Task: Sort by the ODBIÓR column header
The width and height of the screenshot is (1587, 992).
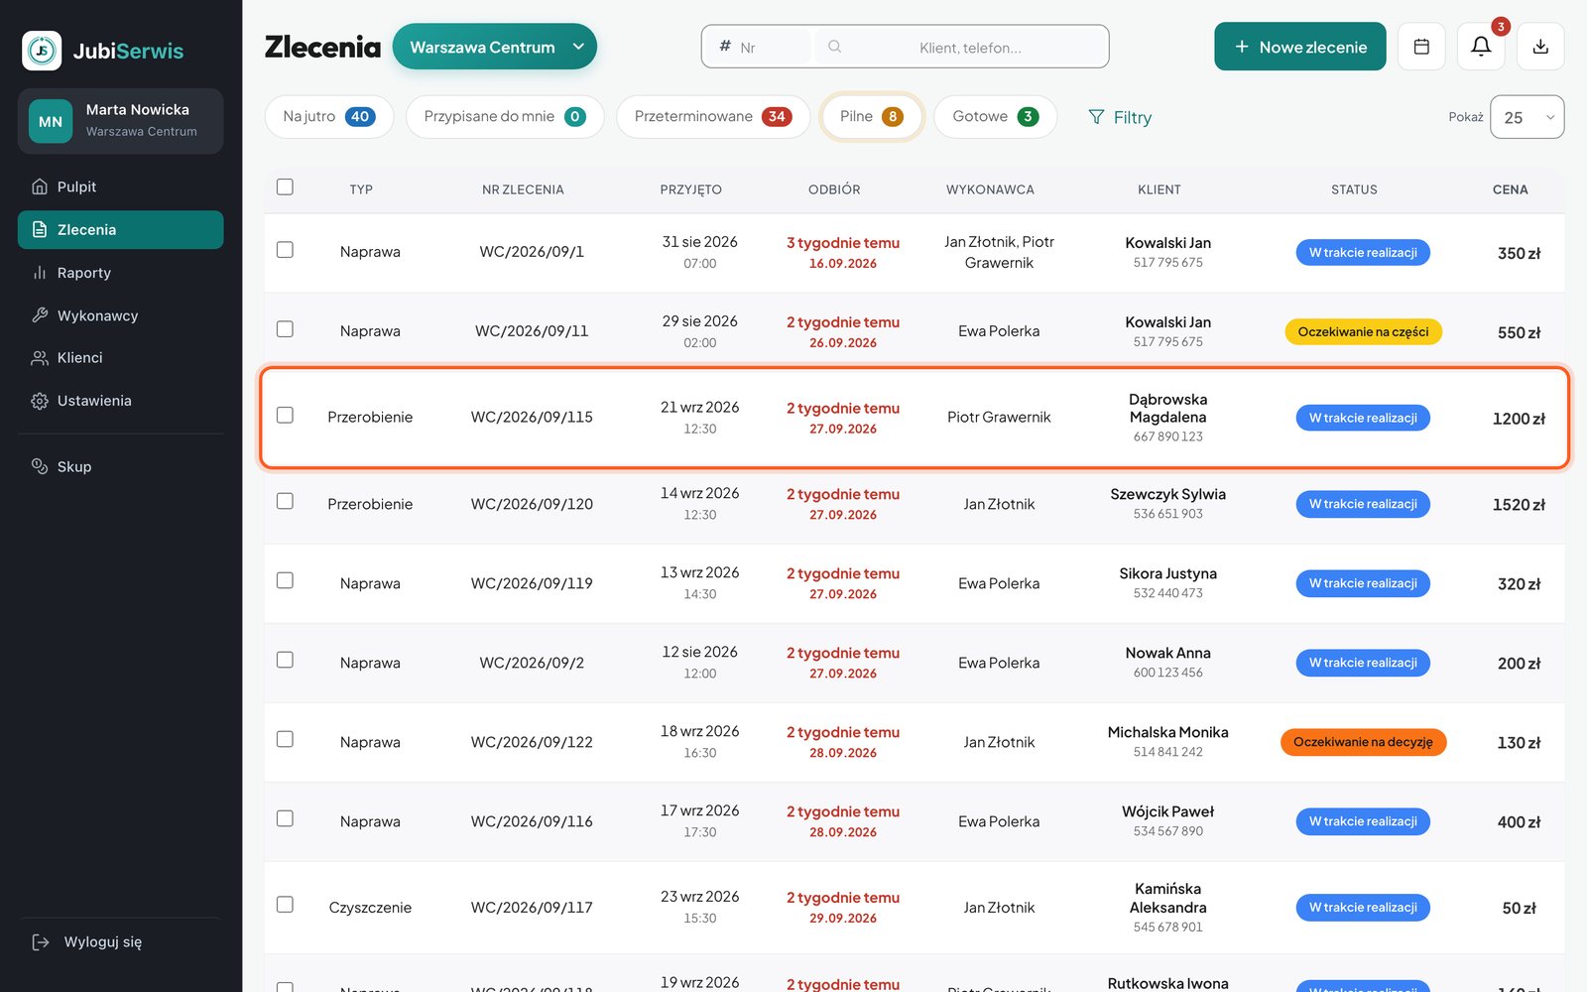Action: [x=834, y=189]
